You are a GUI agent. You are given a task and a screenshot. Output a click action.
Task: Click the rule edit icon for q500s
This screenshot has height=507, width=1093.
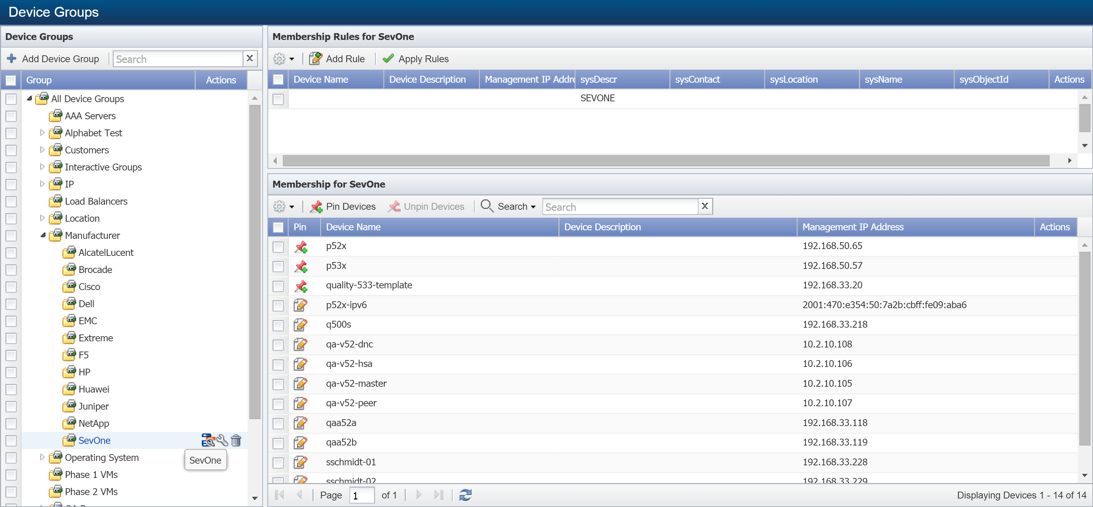coord(301,325)
